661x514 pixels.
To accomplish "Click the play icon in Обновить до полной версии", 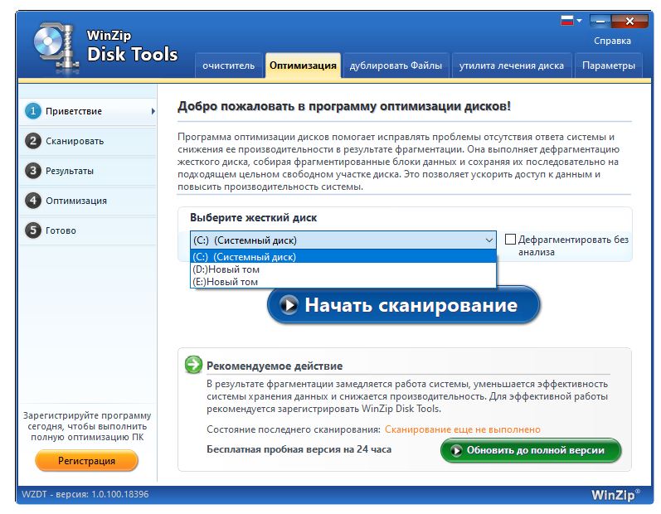I will point(455,450).
